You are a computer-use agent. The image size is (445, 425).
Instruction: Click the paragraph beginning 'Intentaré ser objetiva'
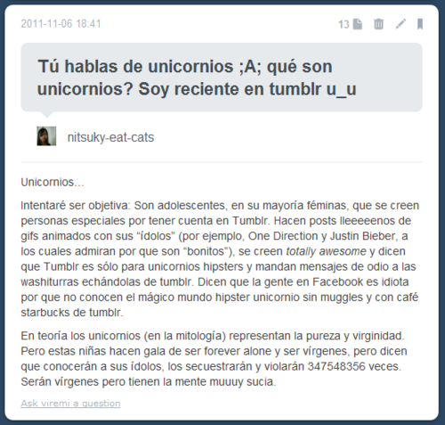(x=220, y=258)
